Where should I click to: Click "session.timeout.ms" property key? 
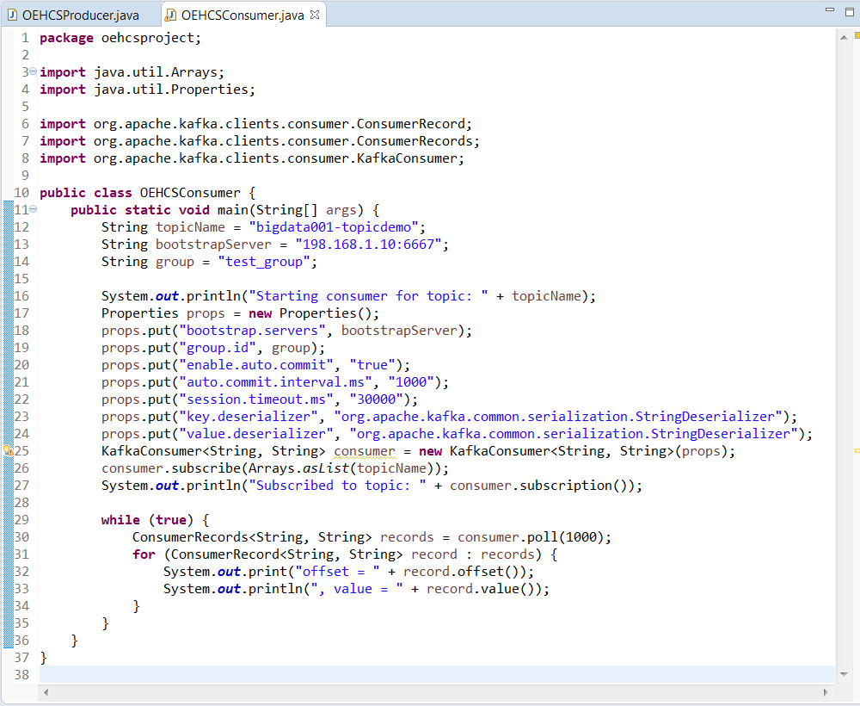(256, 399)
